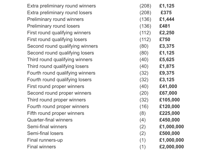The width and height of the screenshot is (207, 152).
Task: Select the £450,000 prize value
Action: 169,120
